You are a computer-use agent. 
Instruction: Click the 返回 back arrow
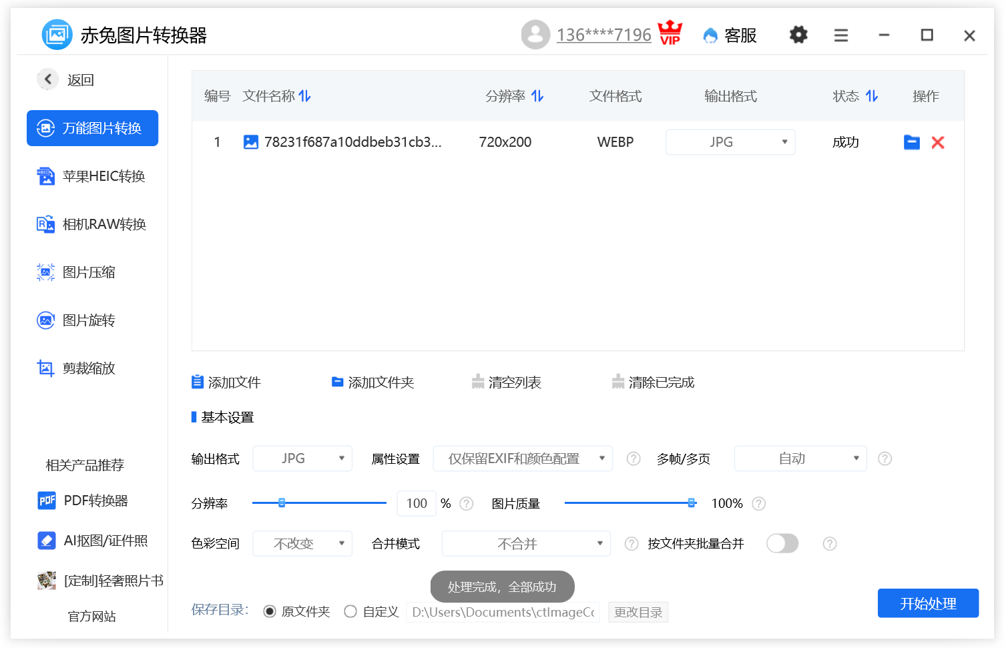[47, 79]
